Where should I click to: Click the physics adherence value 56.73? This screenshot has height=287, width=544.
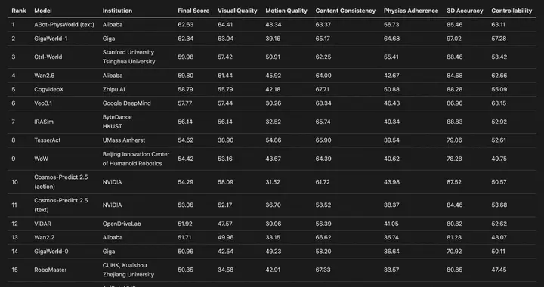coord(391,25)
